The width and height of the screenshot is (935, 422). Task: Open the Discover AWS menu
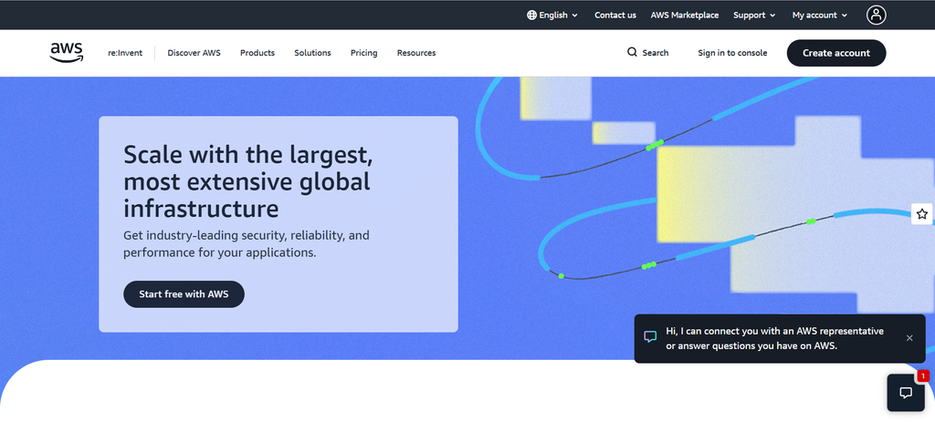click(194, 52)
